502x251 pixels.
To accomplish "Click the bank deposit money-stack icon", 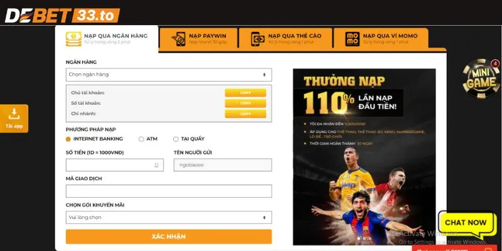I will point(73,39).
